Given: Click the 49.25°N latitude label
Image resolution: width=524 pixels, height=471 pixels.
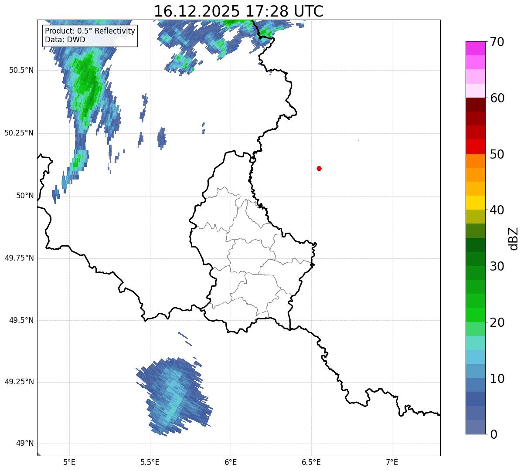Looking at the screenshot, I should pos(19,382).
